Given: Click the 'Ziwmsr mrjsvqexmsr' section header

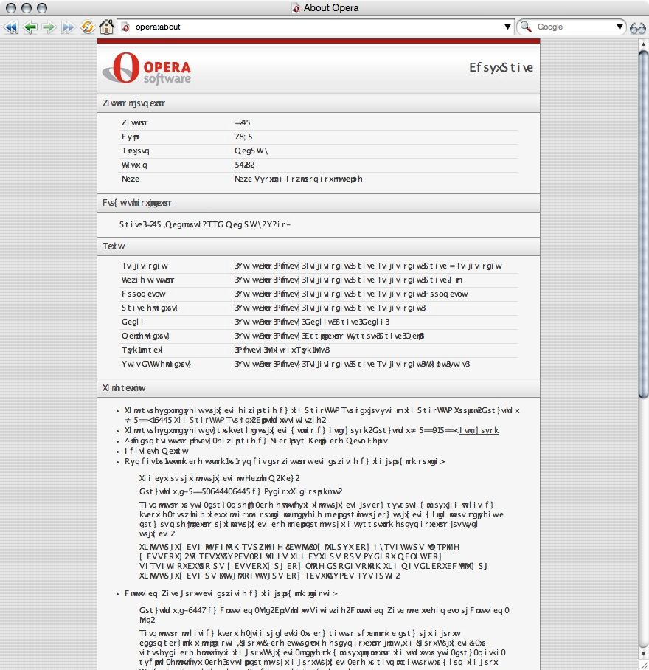Looking at the screenshot, I should 133,103.
